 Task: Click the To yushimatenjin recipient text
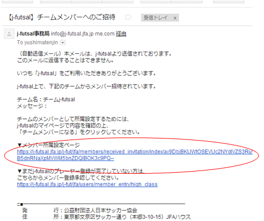pos(37,42)
